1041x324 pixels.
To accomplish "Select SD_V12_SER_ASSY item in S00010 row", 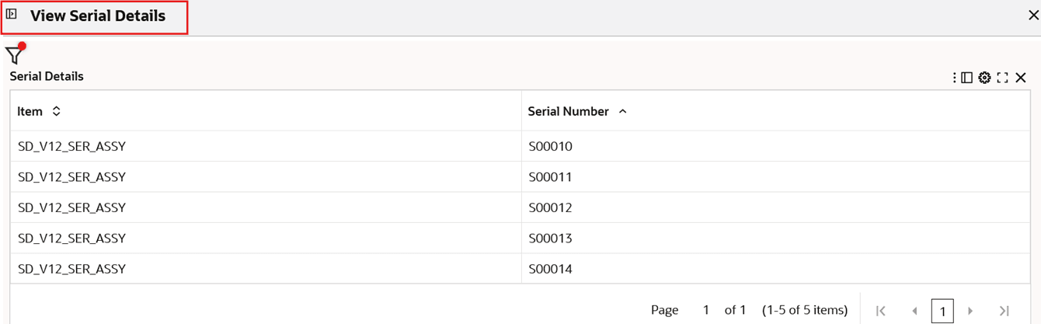I will (266, 146).
